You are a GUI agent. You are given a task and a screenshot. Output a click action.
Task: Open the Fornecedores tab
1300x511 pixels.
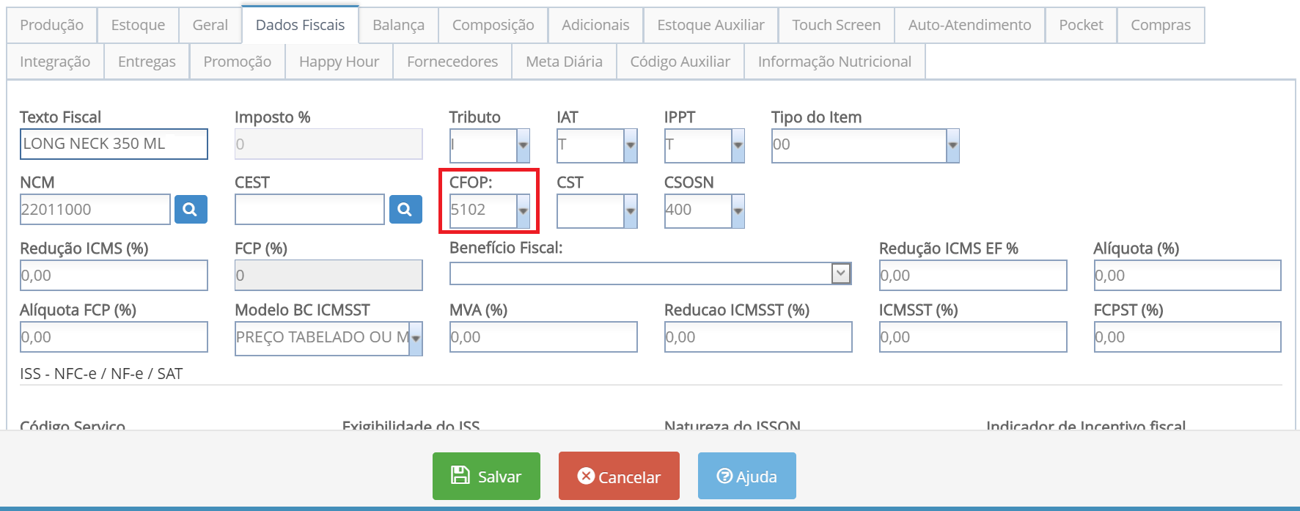point(452,62)
